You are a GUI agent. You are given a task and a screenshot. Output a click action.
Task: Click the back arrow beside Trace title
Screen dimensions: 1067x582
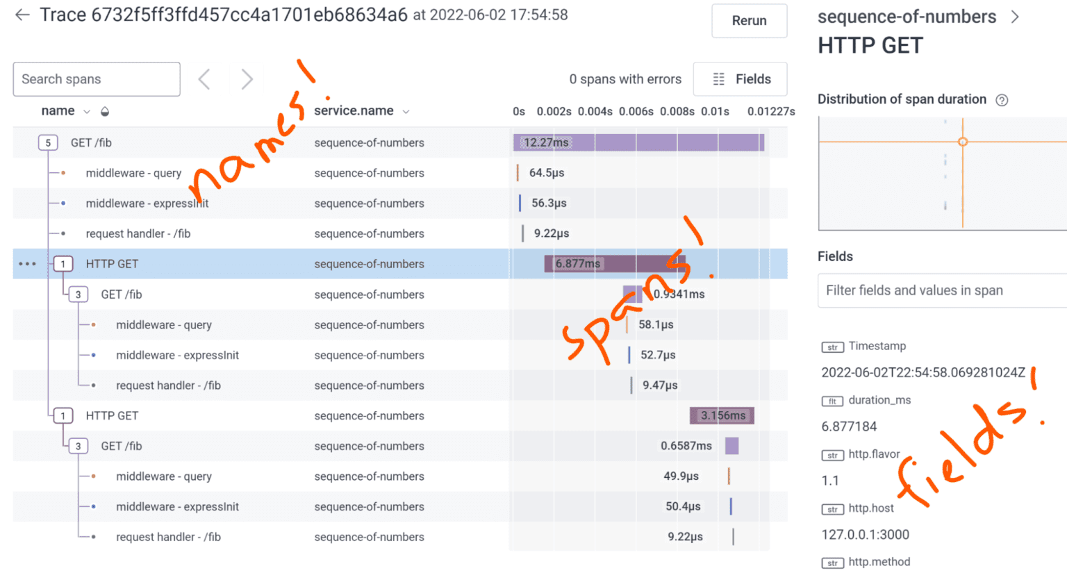click(22, 15)
